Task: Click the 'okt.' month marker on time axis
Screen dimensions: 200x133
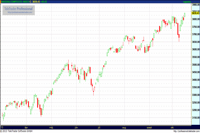Action: tap(172, 127)
